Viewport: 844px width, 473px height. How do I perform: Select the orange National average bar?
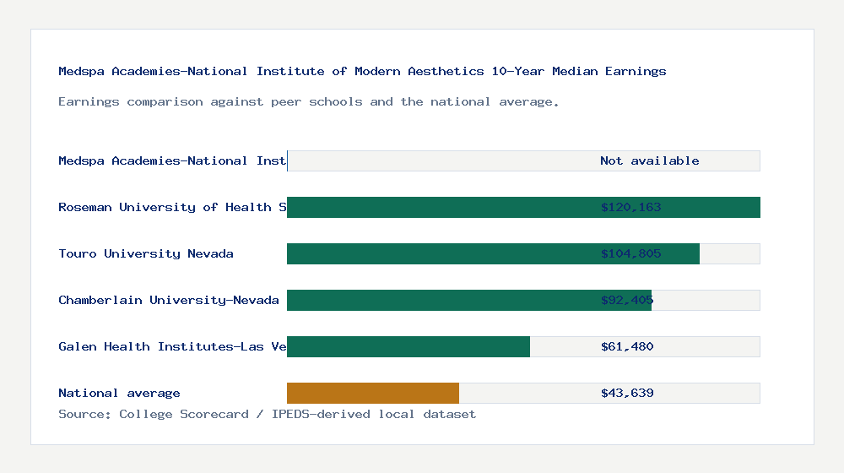[x=373, y=394]
